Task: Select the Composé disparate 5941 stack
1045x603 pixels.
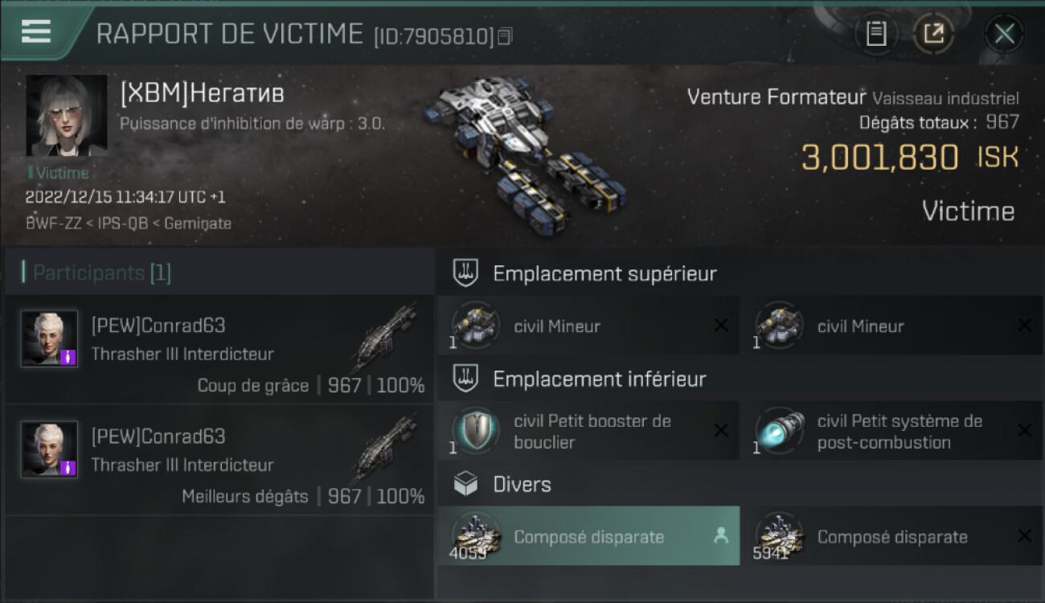Action: coord(891,536)
